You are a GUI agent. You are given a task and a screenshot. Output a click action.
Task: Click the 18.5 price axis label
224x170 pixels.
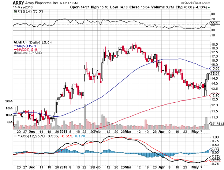(215, 45)
